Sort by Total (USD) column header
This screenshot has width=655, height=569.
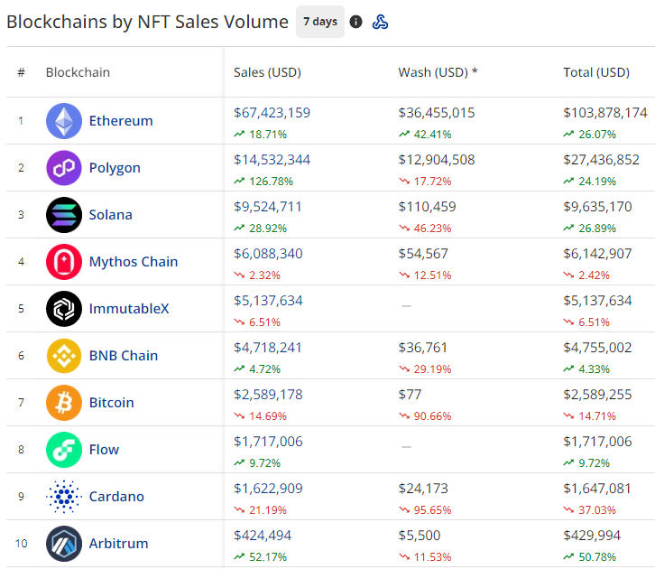[595, 72]
